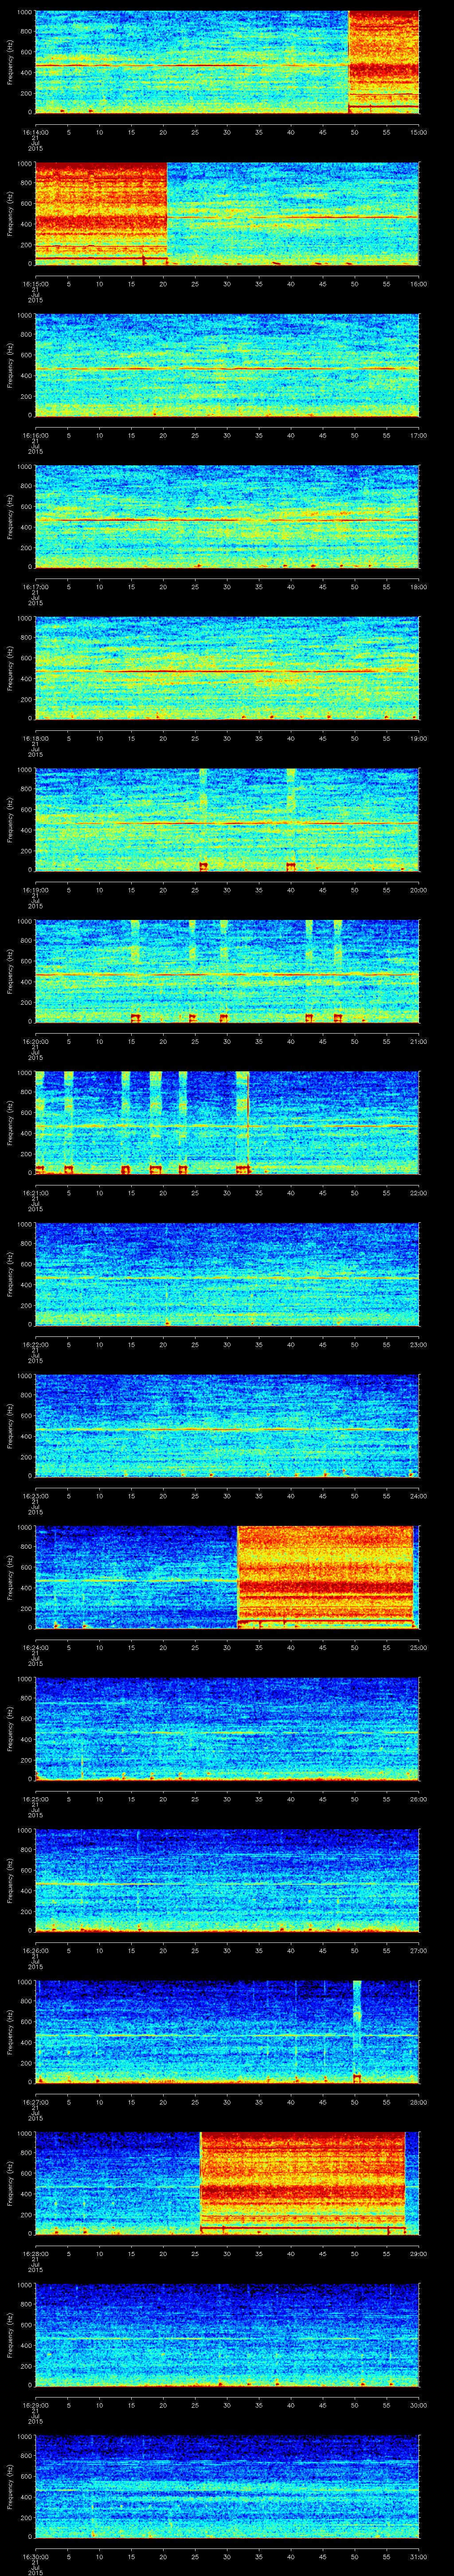Viewport: 454px width, 2576px height.
Task: Click the 16:25:00 time axis label
Action: pyautogui.click(x=35, y=1798)
